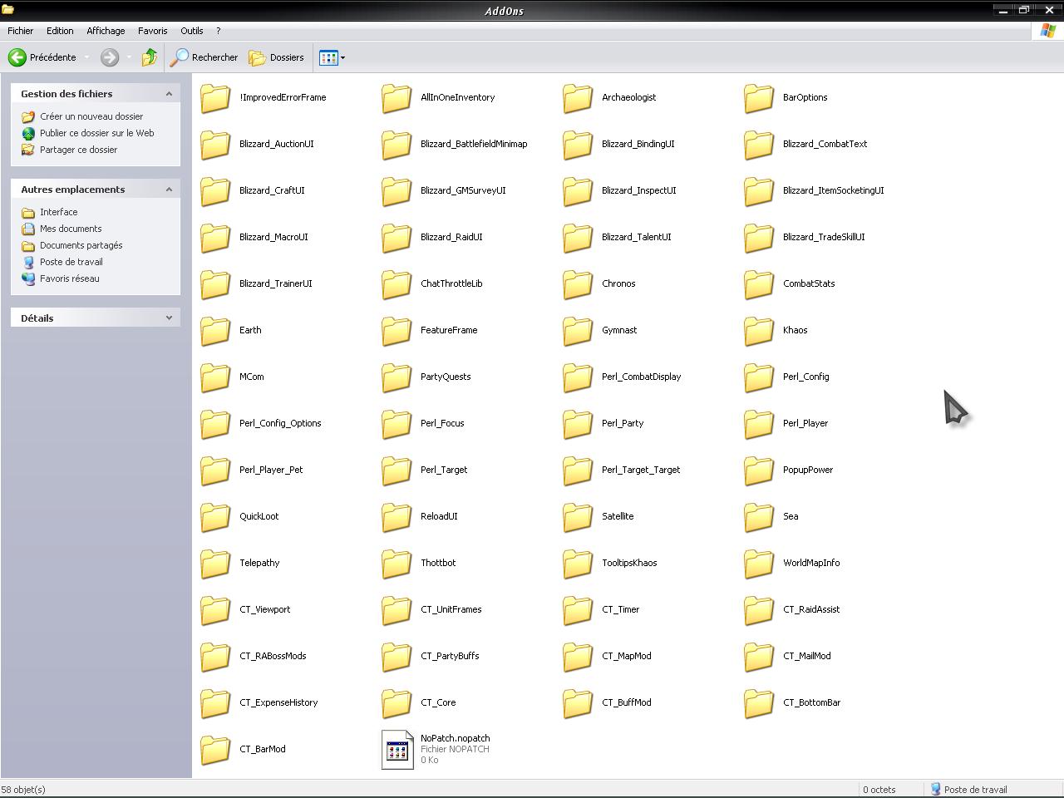Select the Gymnast folder icon

click(578, 330)
